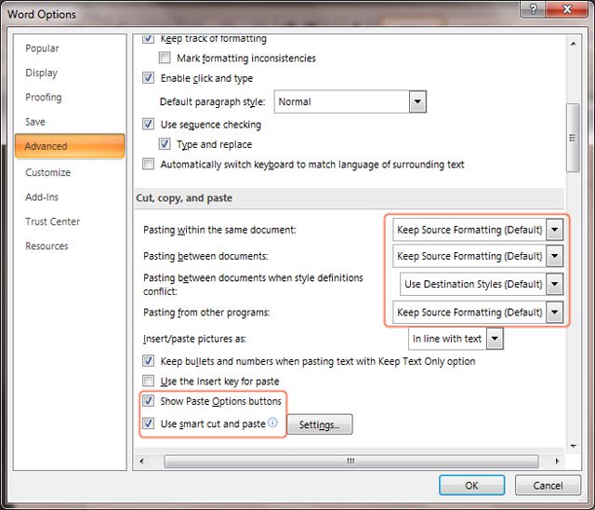The height and width of the screenshot is (510, 595).
Task: Click the Cut, copy, and paste heading
Action: (x=184, y=198)
